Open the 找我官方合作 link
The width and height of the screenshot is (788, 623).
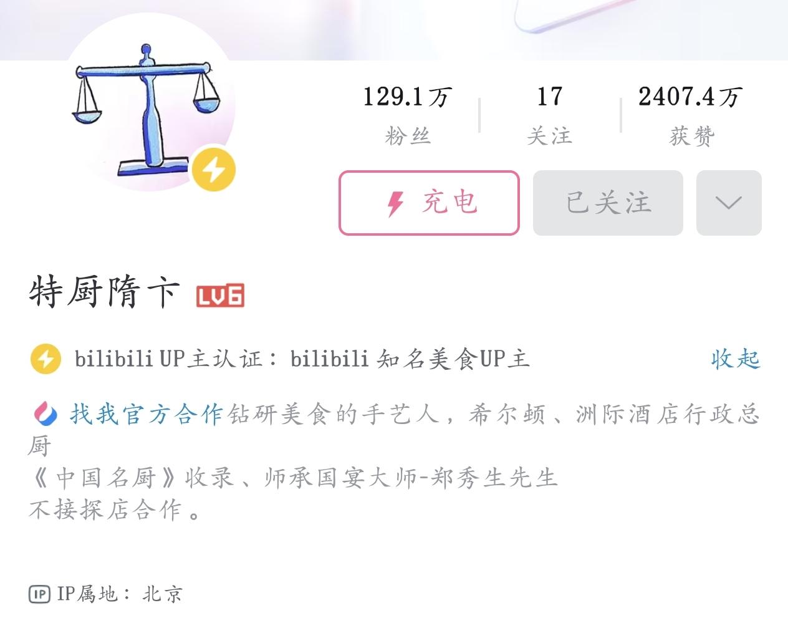tap(146, 414)
